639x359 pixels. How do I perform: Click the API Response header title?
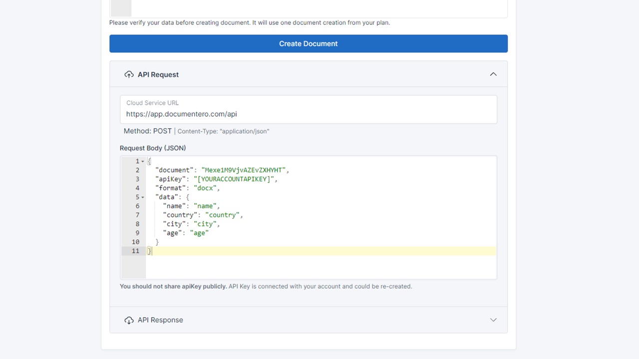click(x=160, y=320)
